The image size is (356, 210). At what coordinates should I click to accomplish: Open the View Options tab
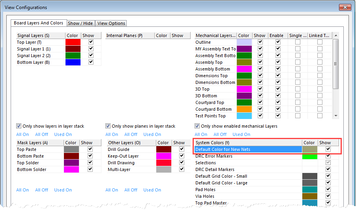click(111, 23)
